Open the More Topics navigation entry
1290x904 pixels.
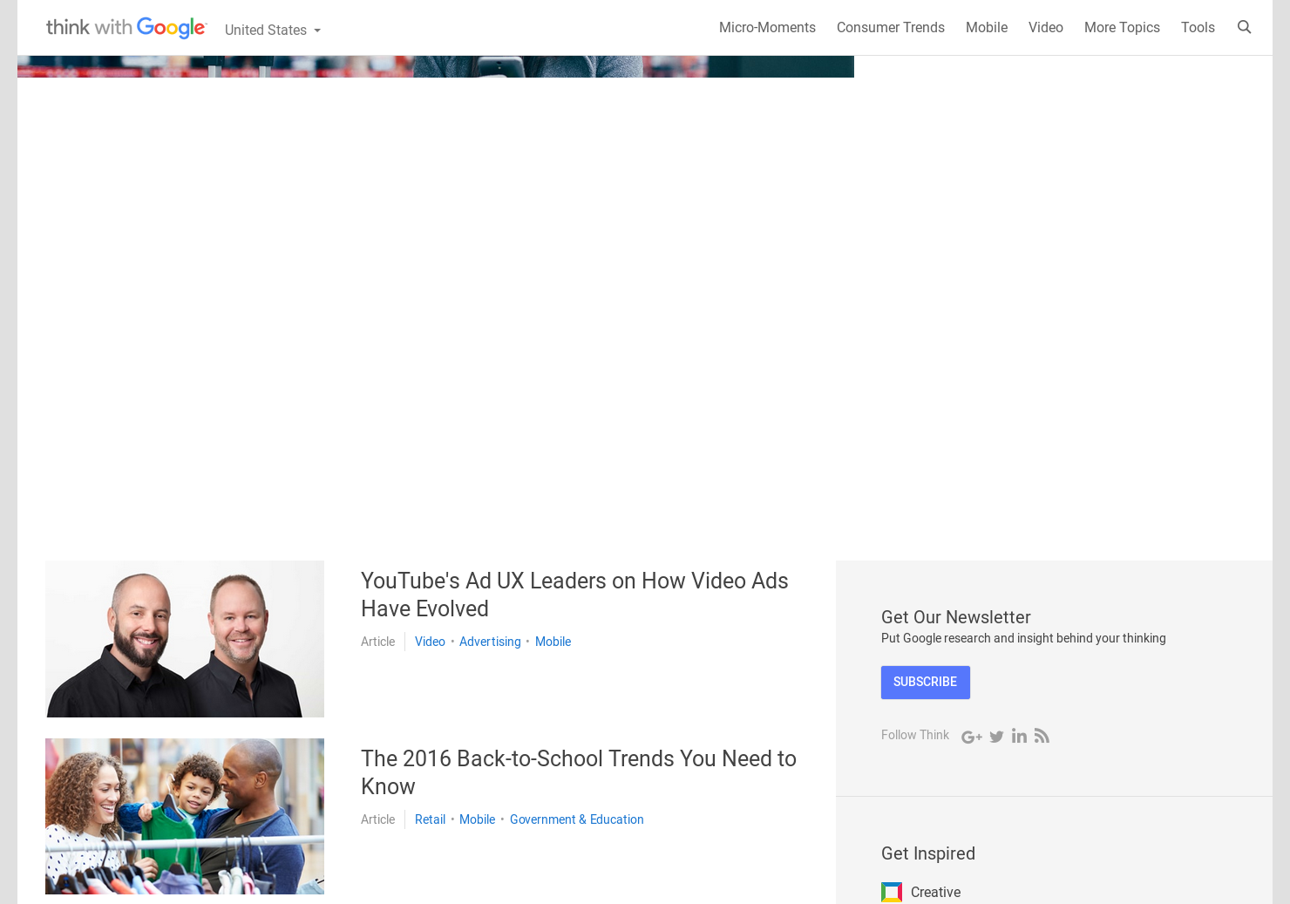1122,27
